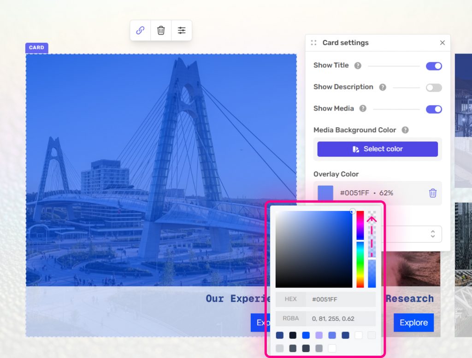Enable the Show Description toggle
Viewport: 472px width, 358px height.
pyautogui.click(x=433, y=88)
